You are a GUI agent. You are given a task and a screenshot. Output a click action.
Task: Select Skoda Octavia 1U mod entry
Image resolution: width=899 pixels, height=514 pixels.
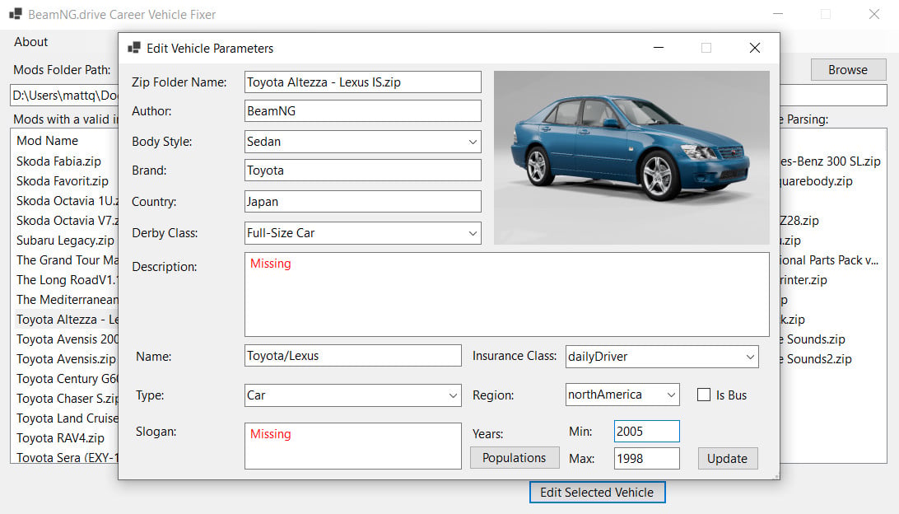(67, 201)
